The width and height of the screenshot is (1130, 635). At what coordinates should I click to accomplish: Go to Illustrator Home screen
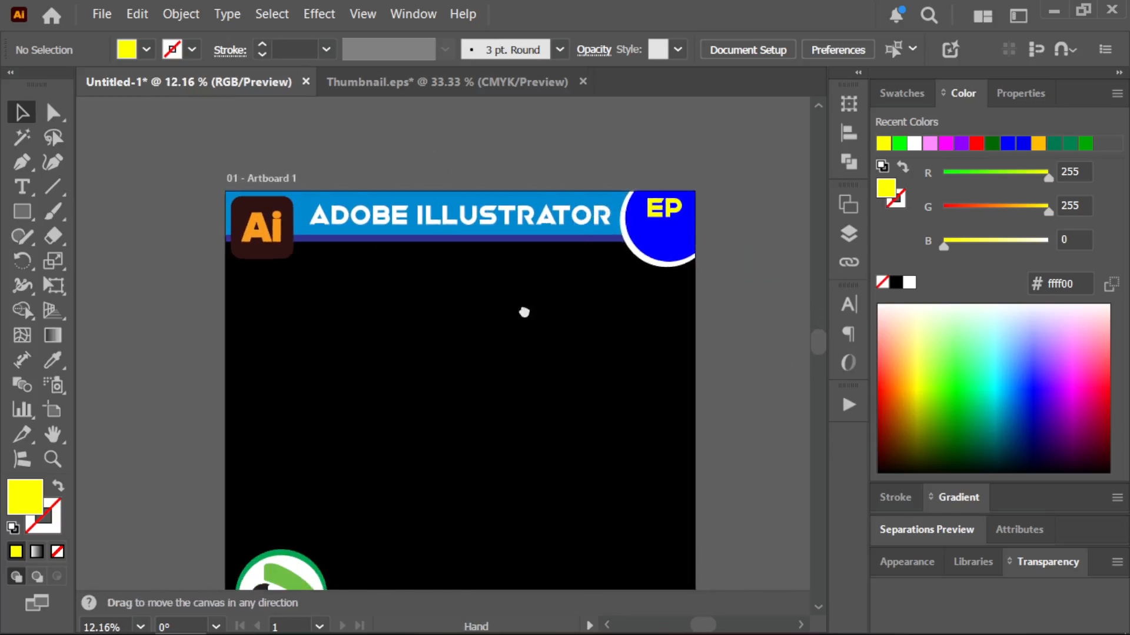pyautogui.click(x=51, y=15)
